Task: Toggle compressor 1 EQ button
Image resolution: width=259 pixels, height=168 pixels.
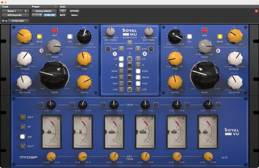Action: coord(70,37)
